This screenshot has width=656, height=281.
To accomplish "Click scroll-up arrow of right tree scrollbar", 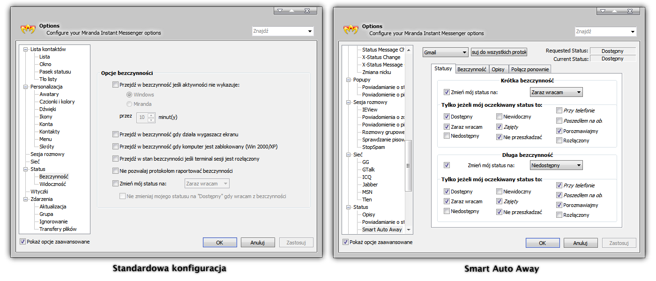I will point(409,50).
